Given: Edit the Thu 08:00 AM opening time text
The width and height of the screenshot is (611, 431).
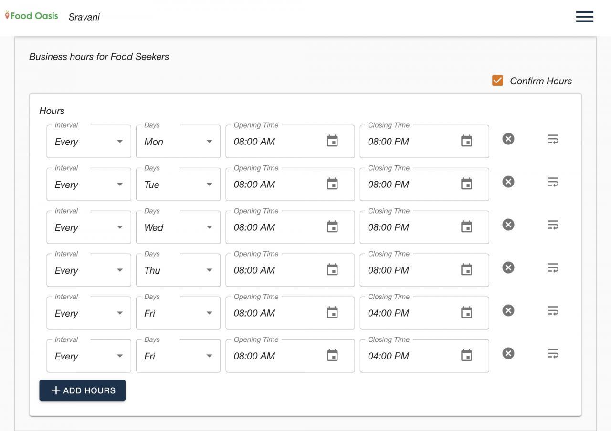Looking at the screenshot, I should coord(254,270).
